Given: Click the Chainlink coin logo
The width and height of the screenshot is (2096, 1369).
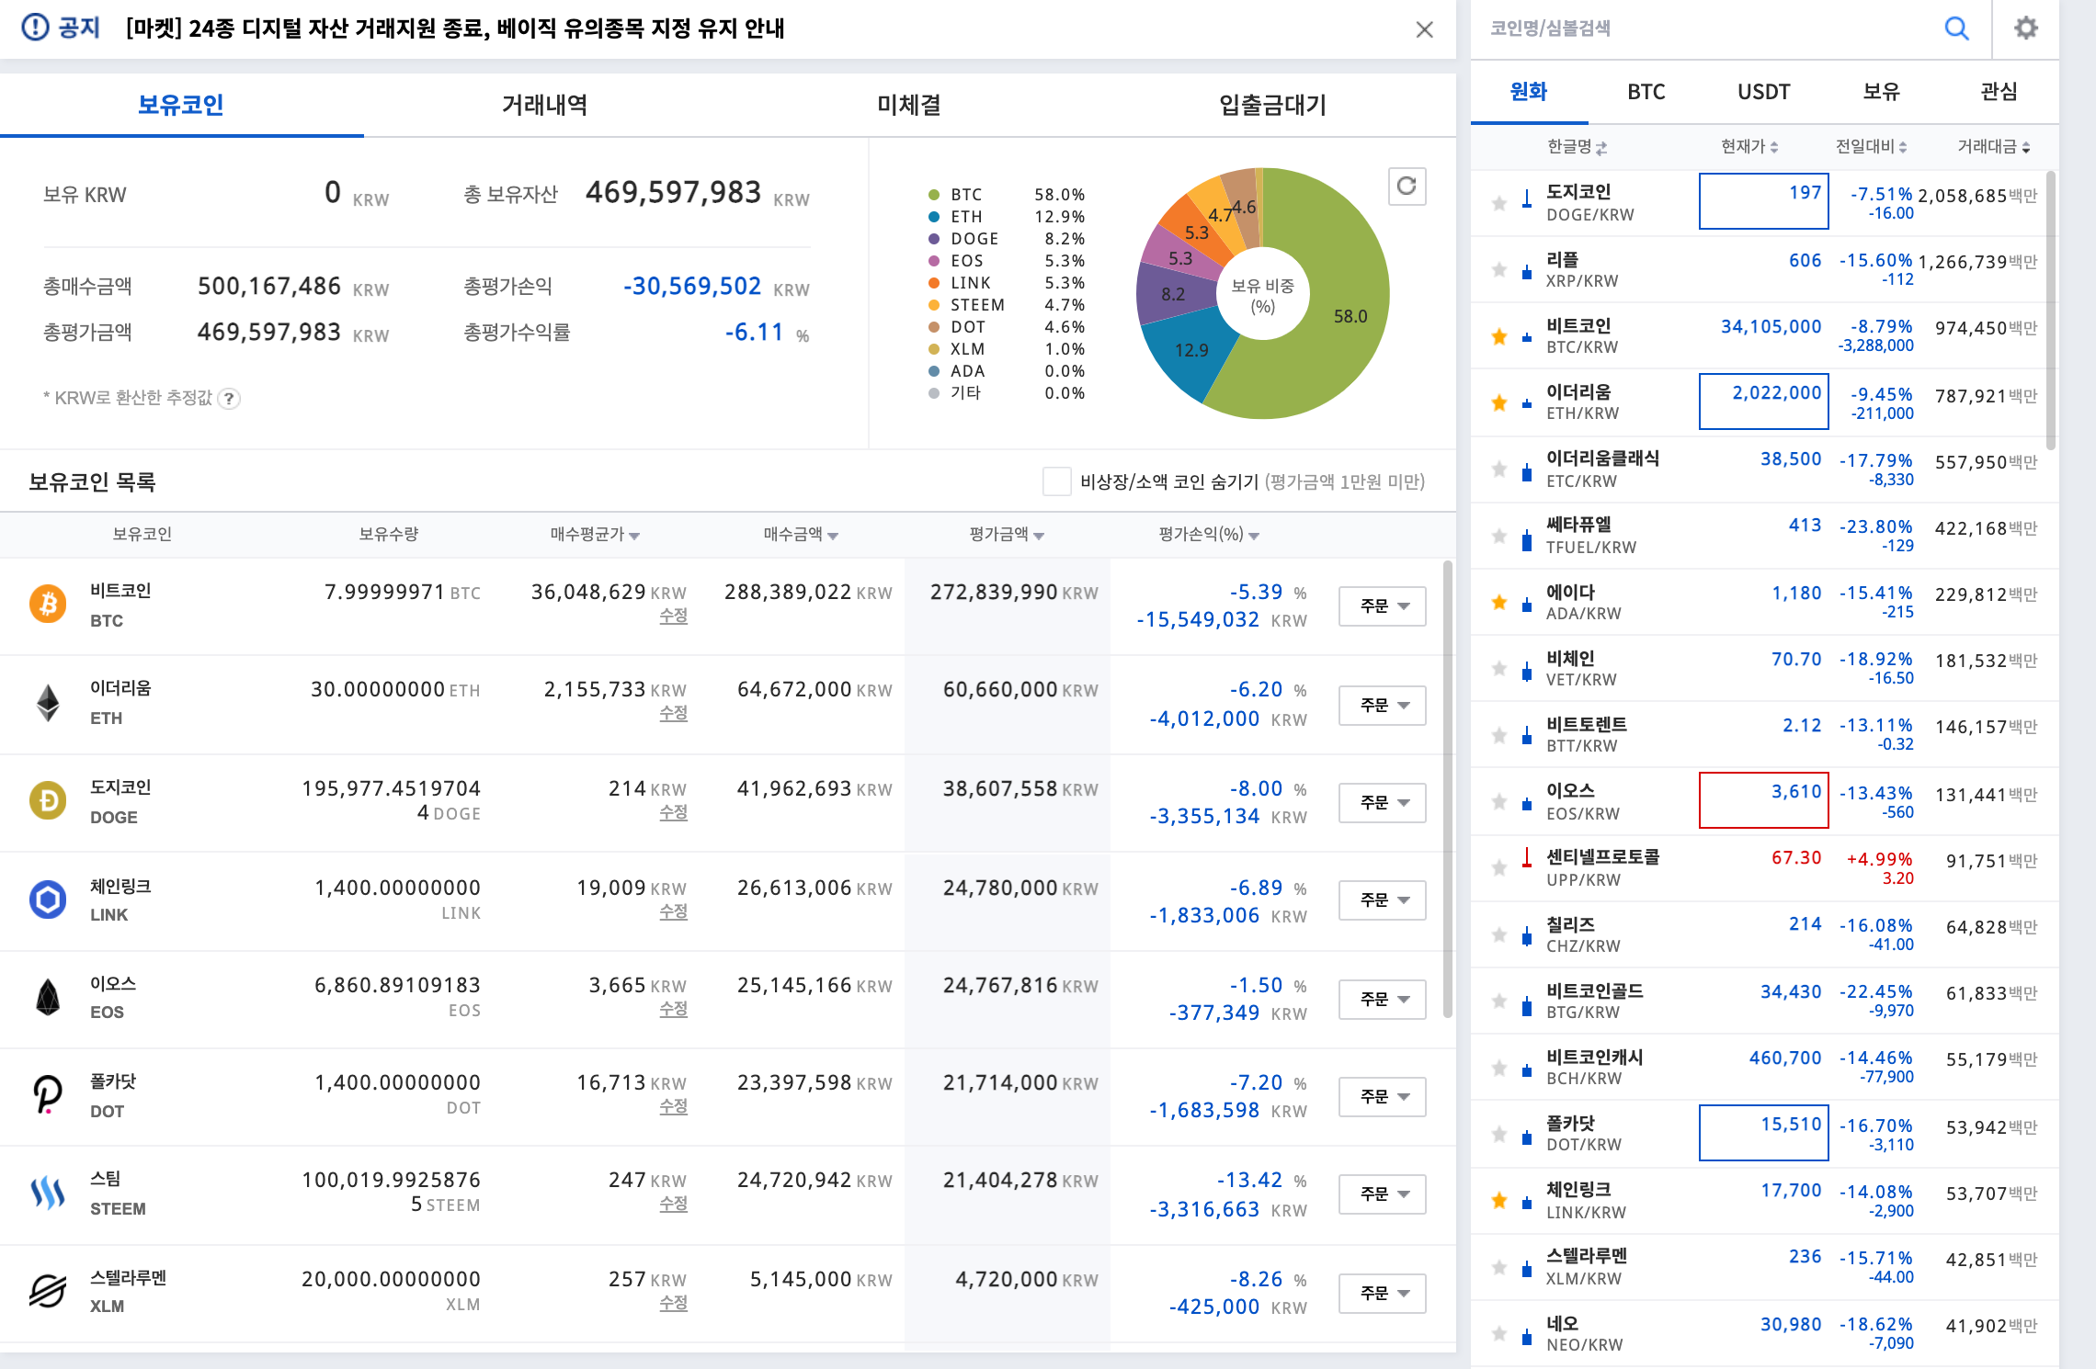Looking at the screenshot, I should (48, 899).
